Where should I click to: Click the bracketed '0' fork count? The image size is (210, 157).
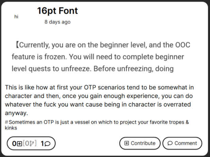pyautogui.click(x=27, y=143)
